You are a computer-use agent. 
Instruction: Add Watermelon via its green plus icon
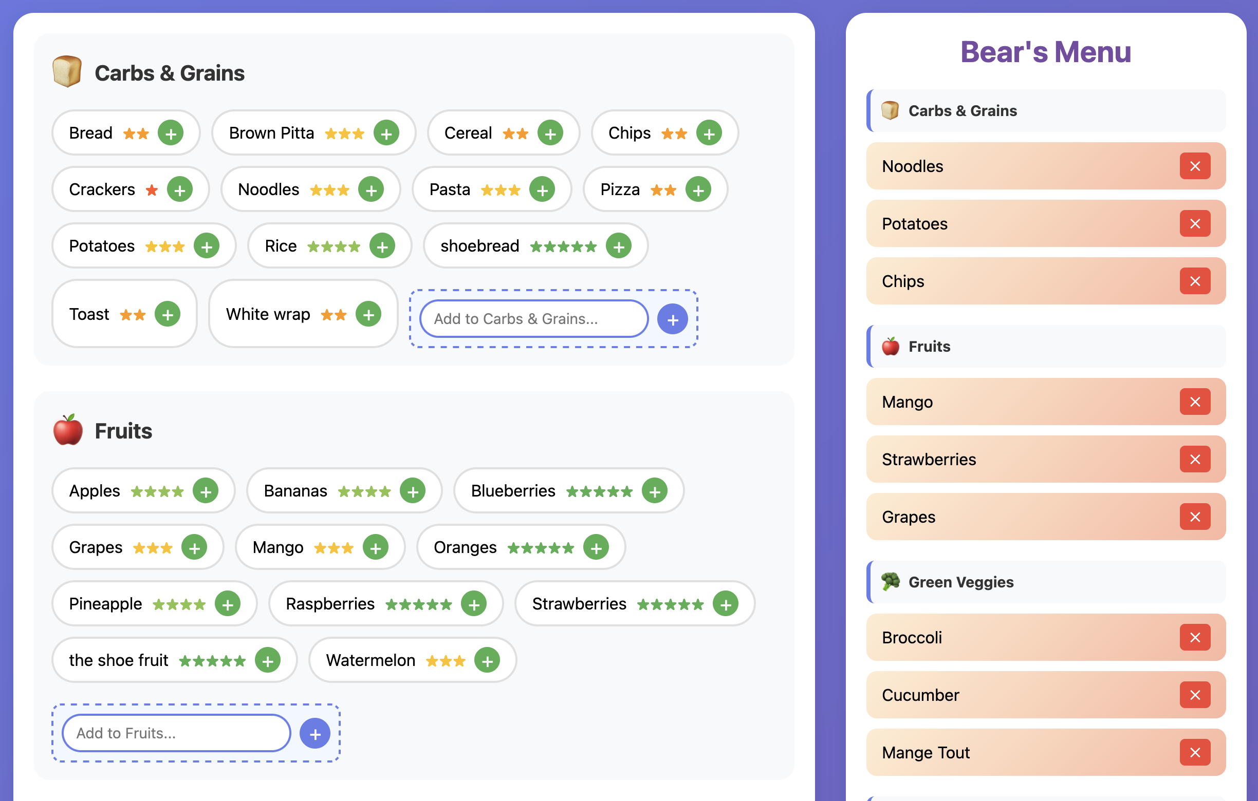pos(487,660)
